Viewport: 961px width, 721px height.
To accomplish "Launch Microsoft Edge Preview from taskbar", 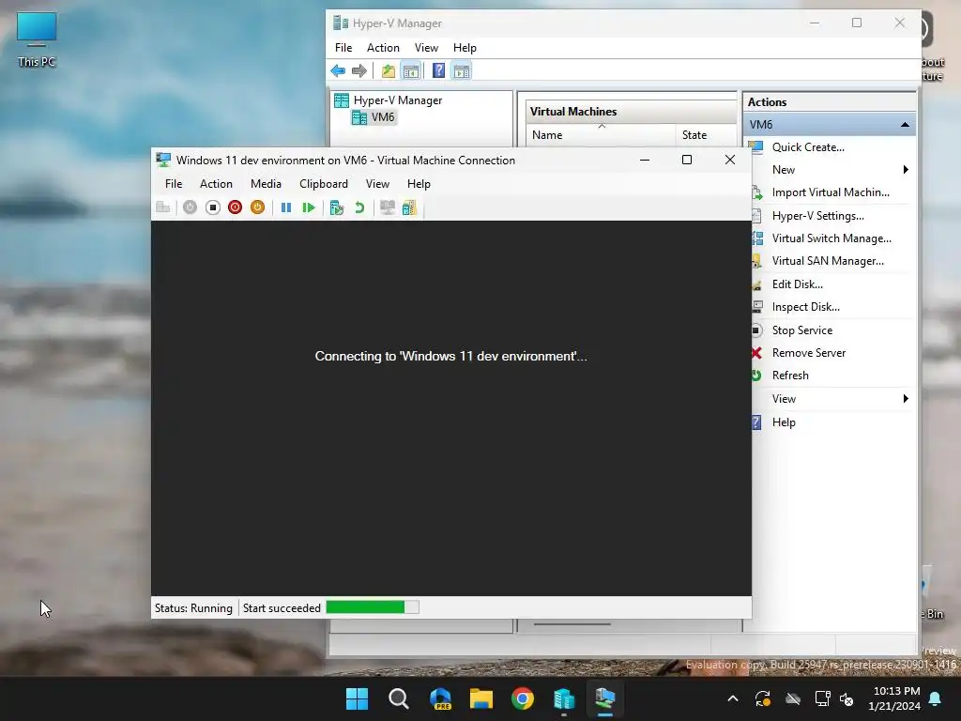I will click(440, 698).
